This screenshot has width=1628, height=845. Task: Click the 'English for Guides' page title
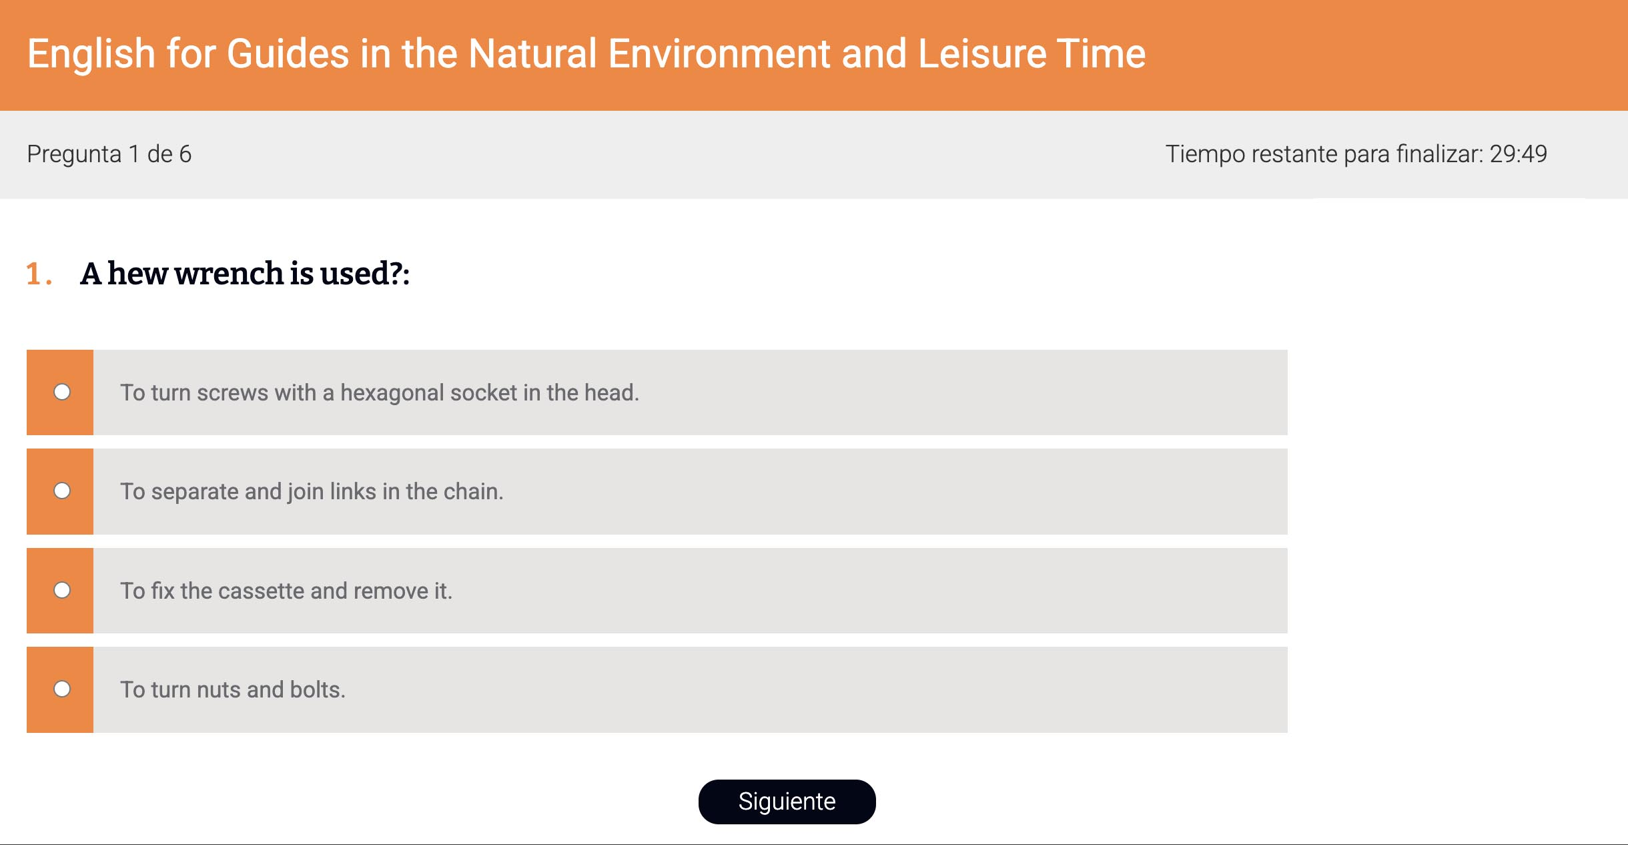pos(586,53)
